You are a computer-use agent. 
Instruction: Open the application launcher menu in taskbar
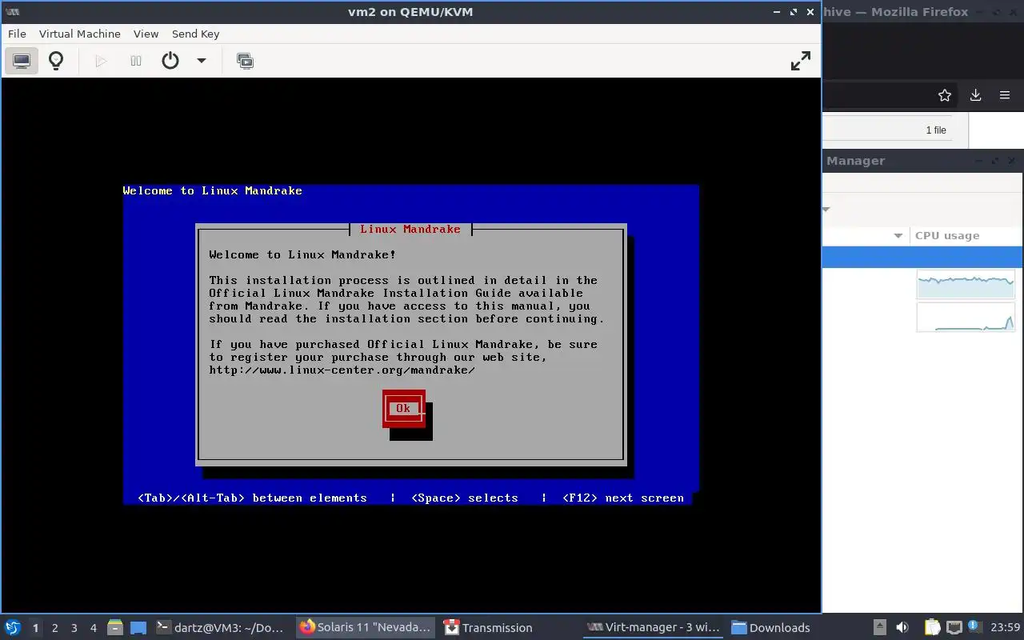[12, 627]
